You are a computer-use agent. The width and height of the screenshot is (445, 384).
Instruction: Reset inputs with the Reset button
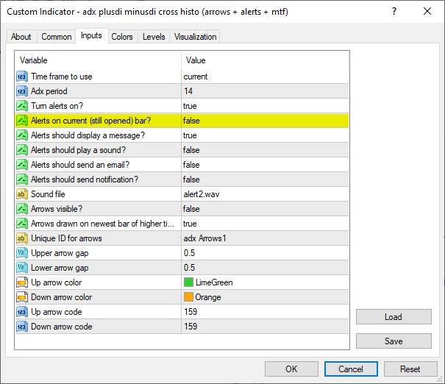410,369
